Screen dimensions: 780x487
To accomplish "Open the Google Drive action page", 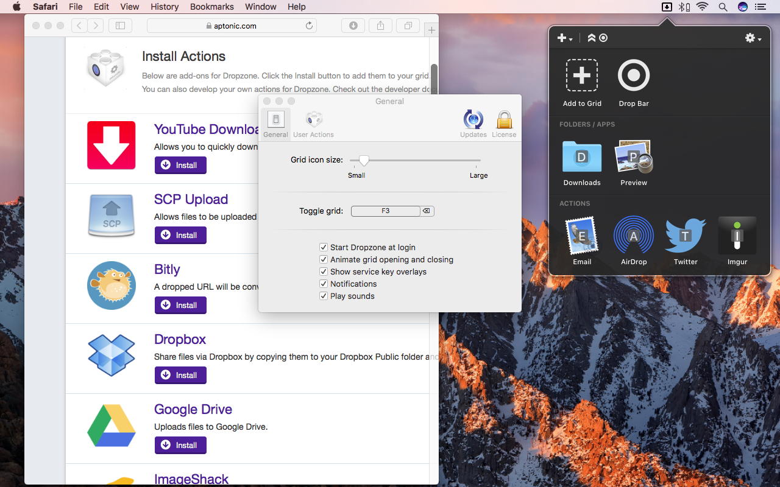I will (x=193, y=409).
